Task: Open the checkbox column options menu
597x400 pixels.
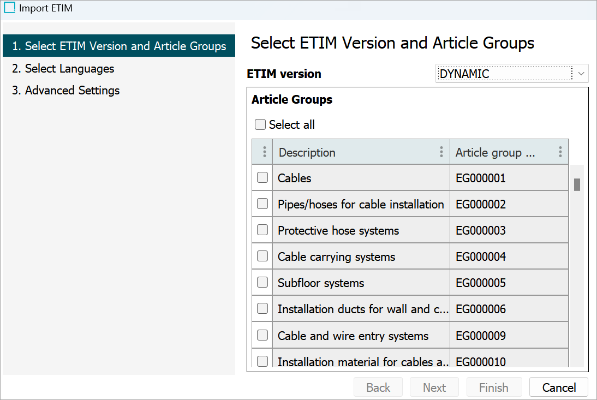Action: tap(264, 152)
